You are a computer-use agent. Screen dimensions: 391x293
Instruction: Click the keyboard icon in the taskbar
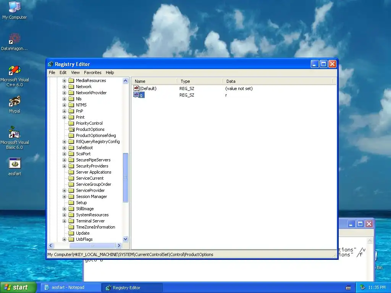click(348, 288)
